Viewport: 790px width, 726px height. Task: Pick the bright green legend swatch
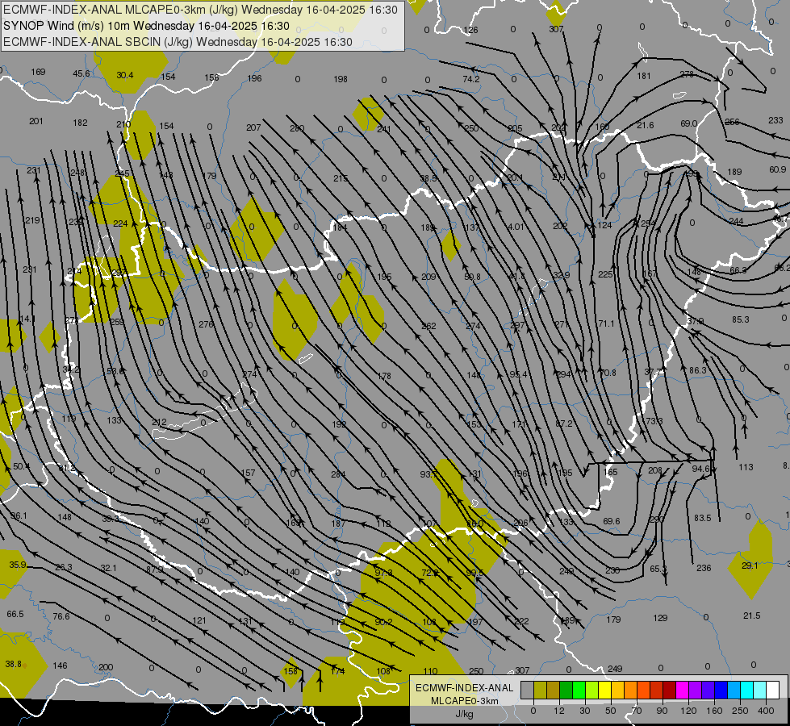[579, 690]
